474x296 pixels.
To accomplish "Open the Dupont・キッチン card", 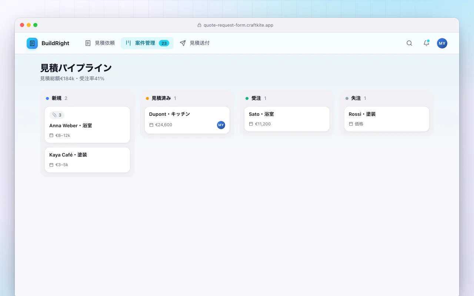I will tap(187, 120).
